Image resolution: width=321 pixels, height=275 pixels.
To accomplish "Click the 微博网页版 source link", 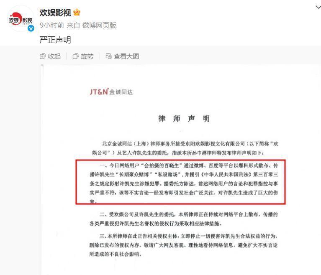I will 99,25.
